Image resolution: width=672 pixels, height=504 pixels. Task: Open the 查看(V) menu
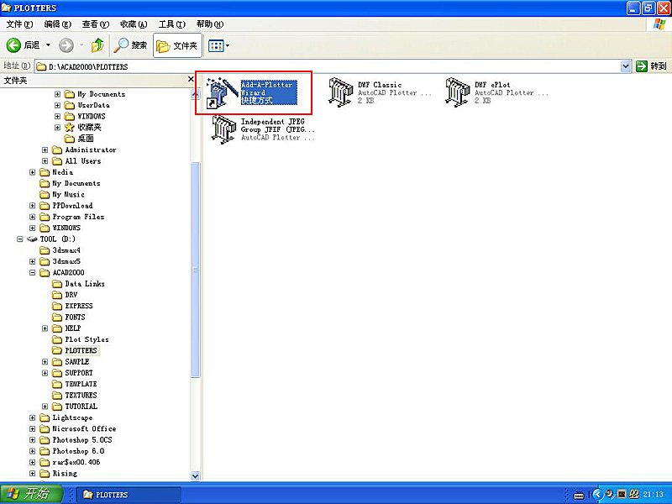point(96,24)
